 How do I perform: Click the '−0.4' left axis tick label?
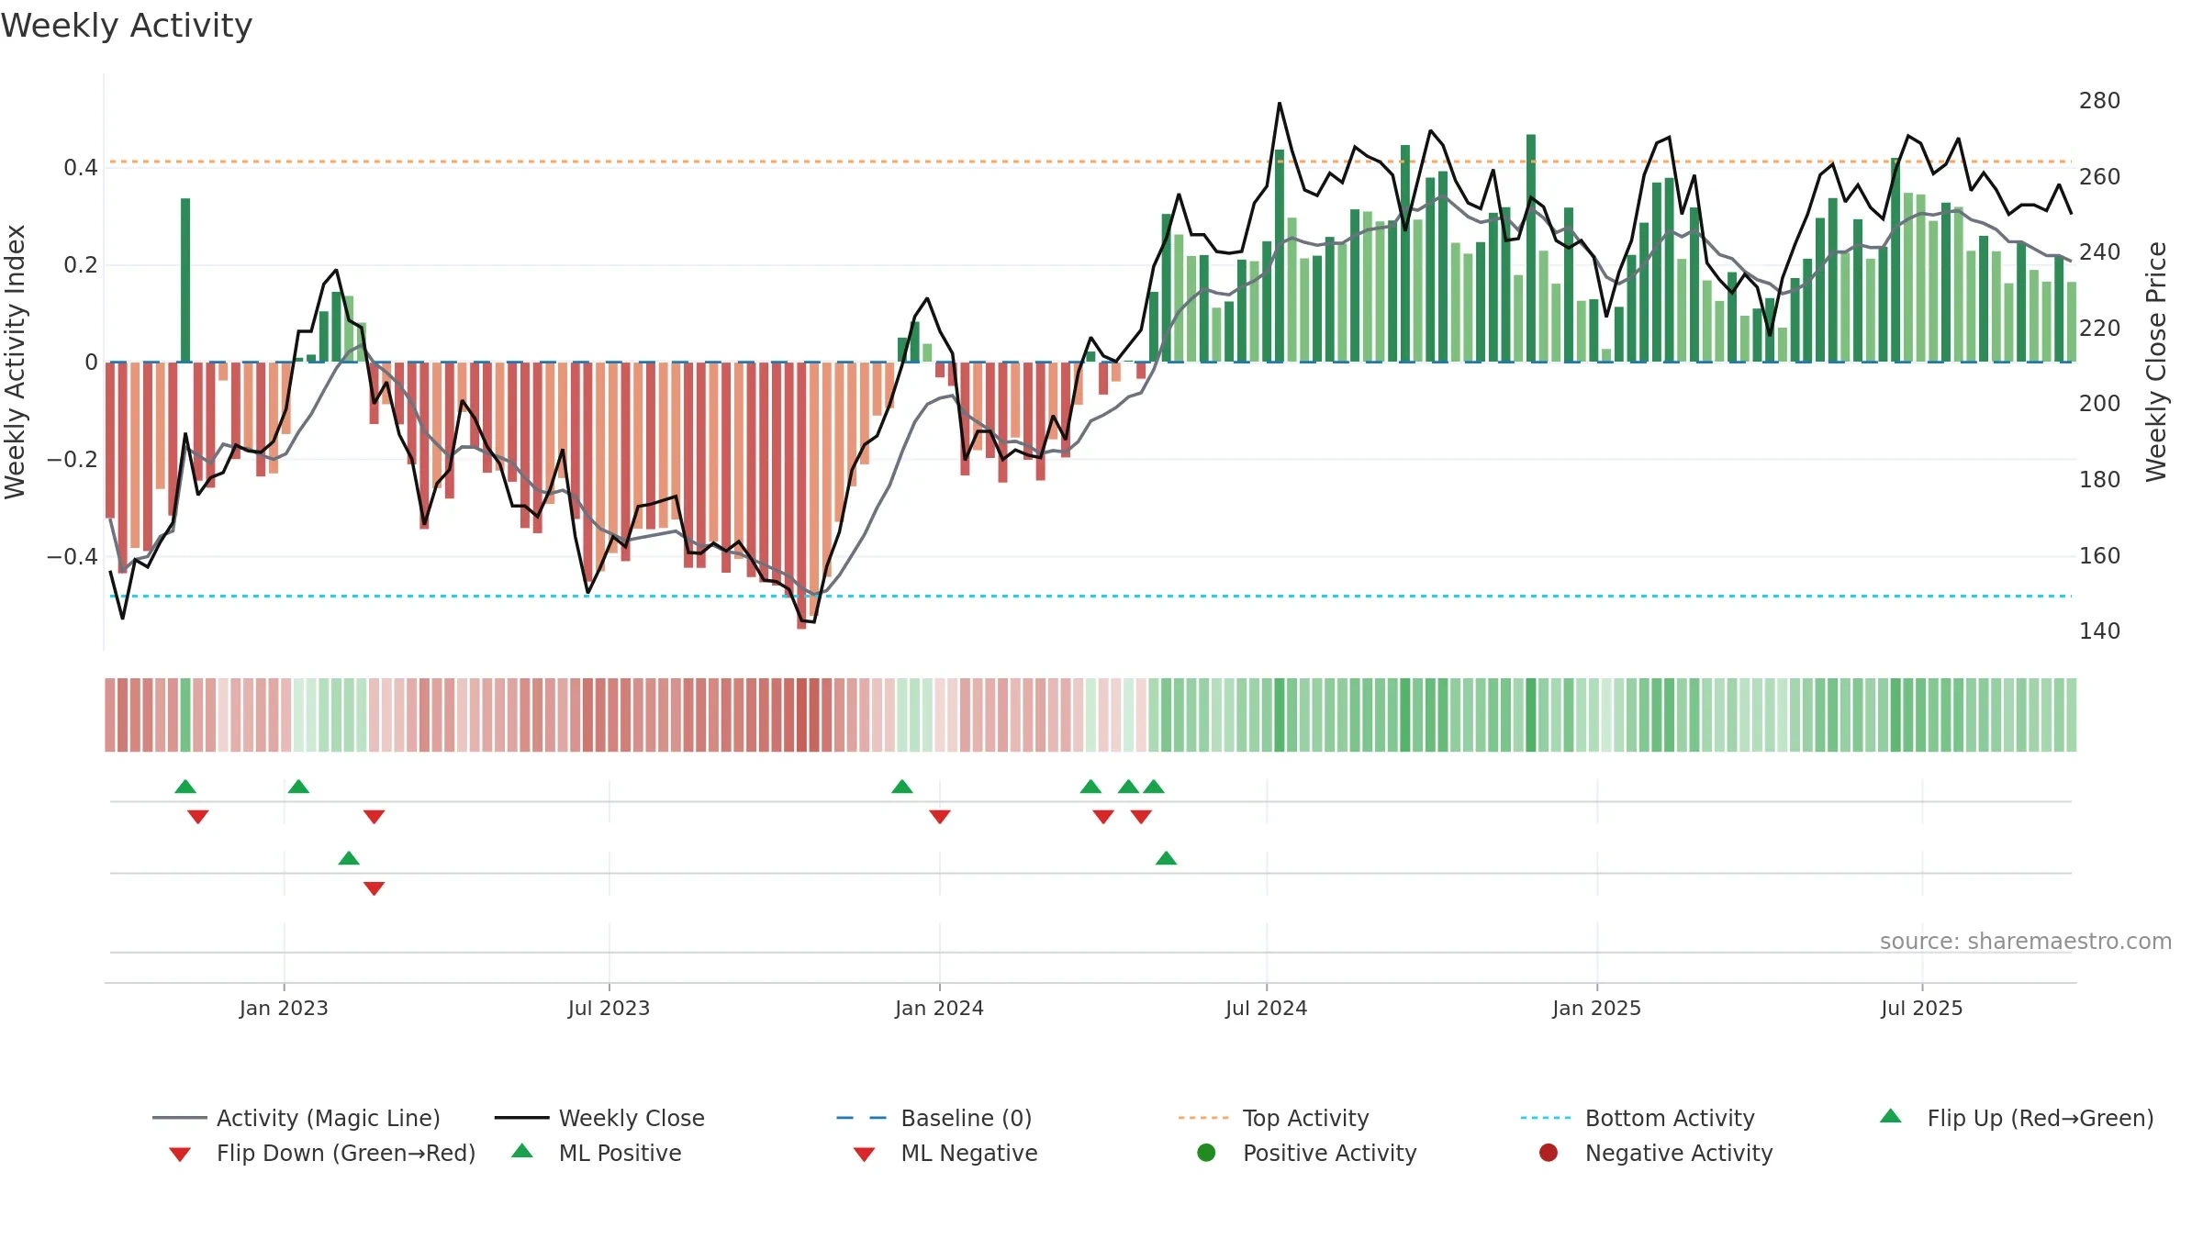(x=73, y=557)
